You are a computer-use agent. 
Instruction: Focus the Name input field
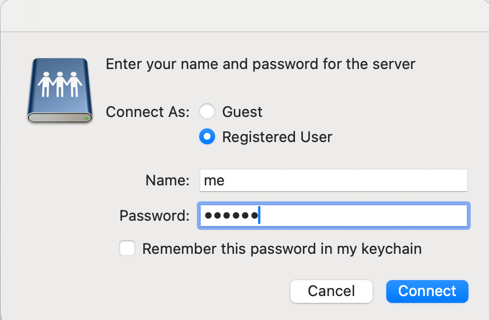[334, 180]
